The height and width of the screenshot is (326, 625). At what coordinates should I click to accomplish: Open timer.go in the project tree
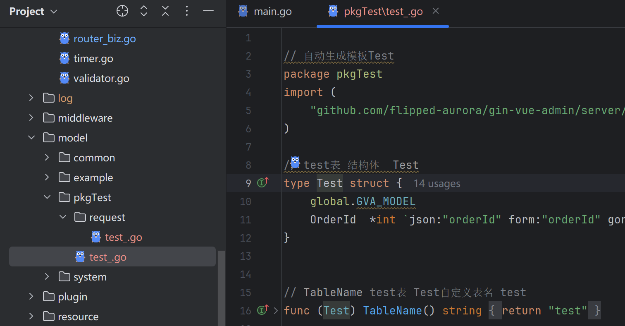tap(93, 58)
